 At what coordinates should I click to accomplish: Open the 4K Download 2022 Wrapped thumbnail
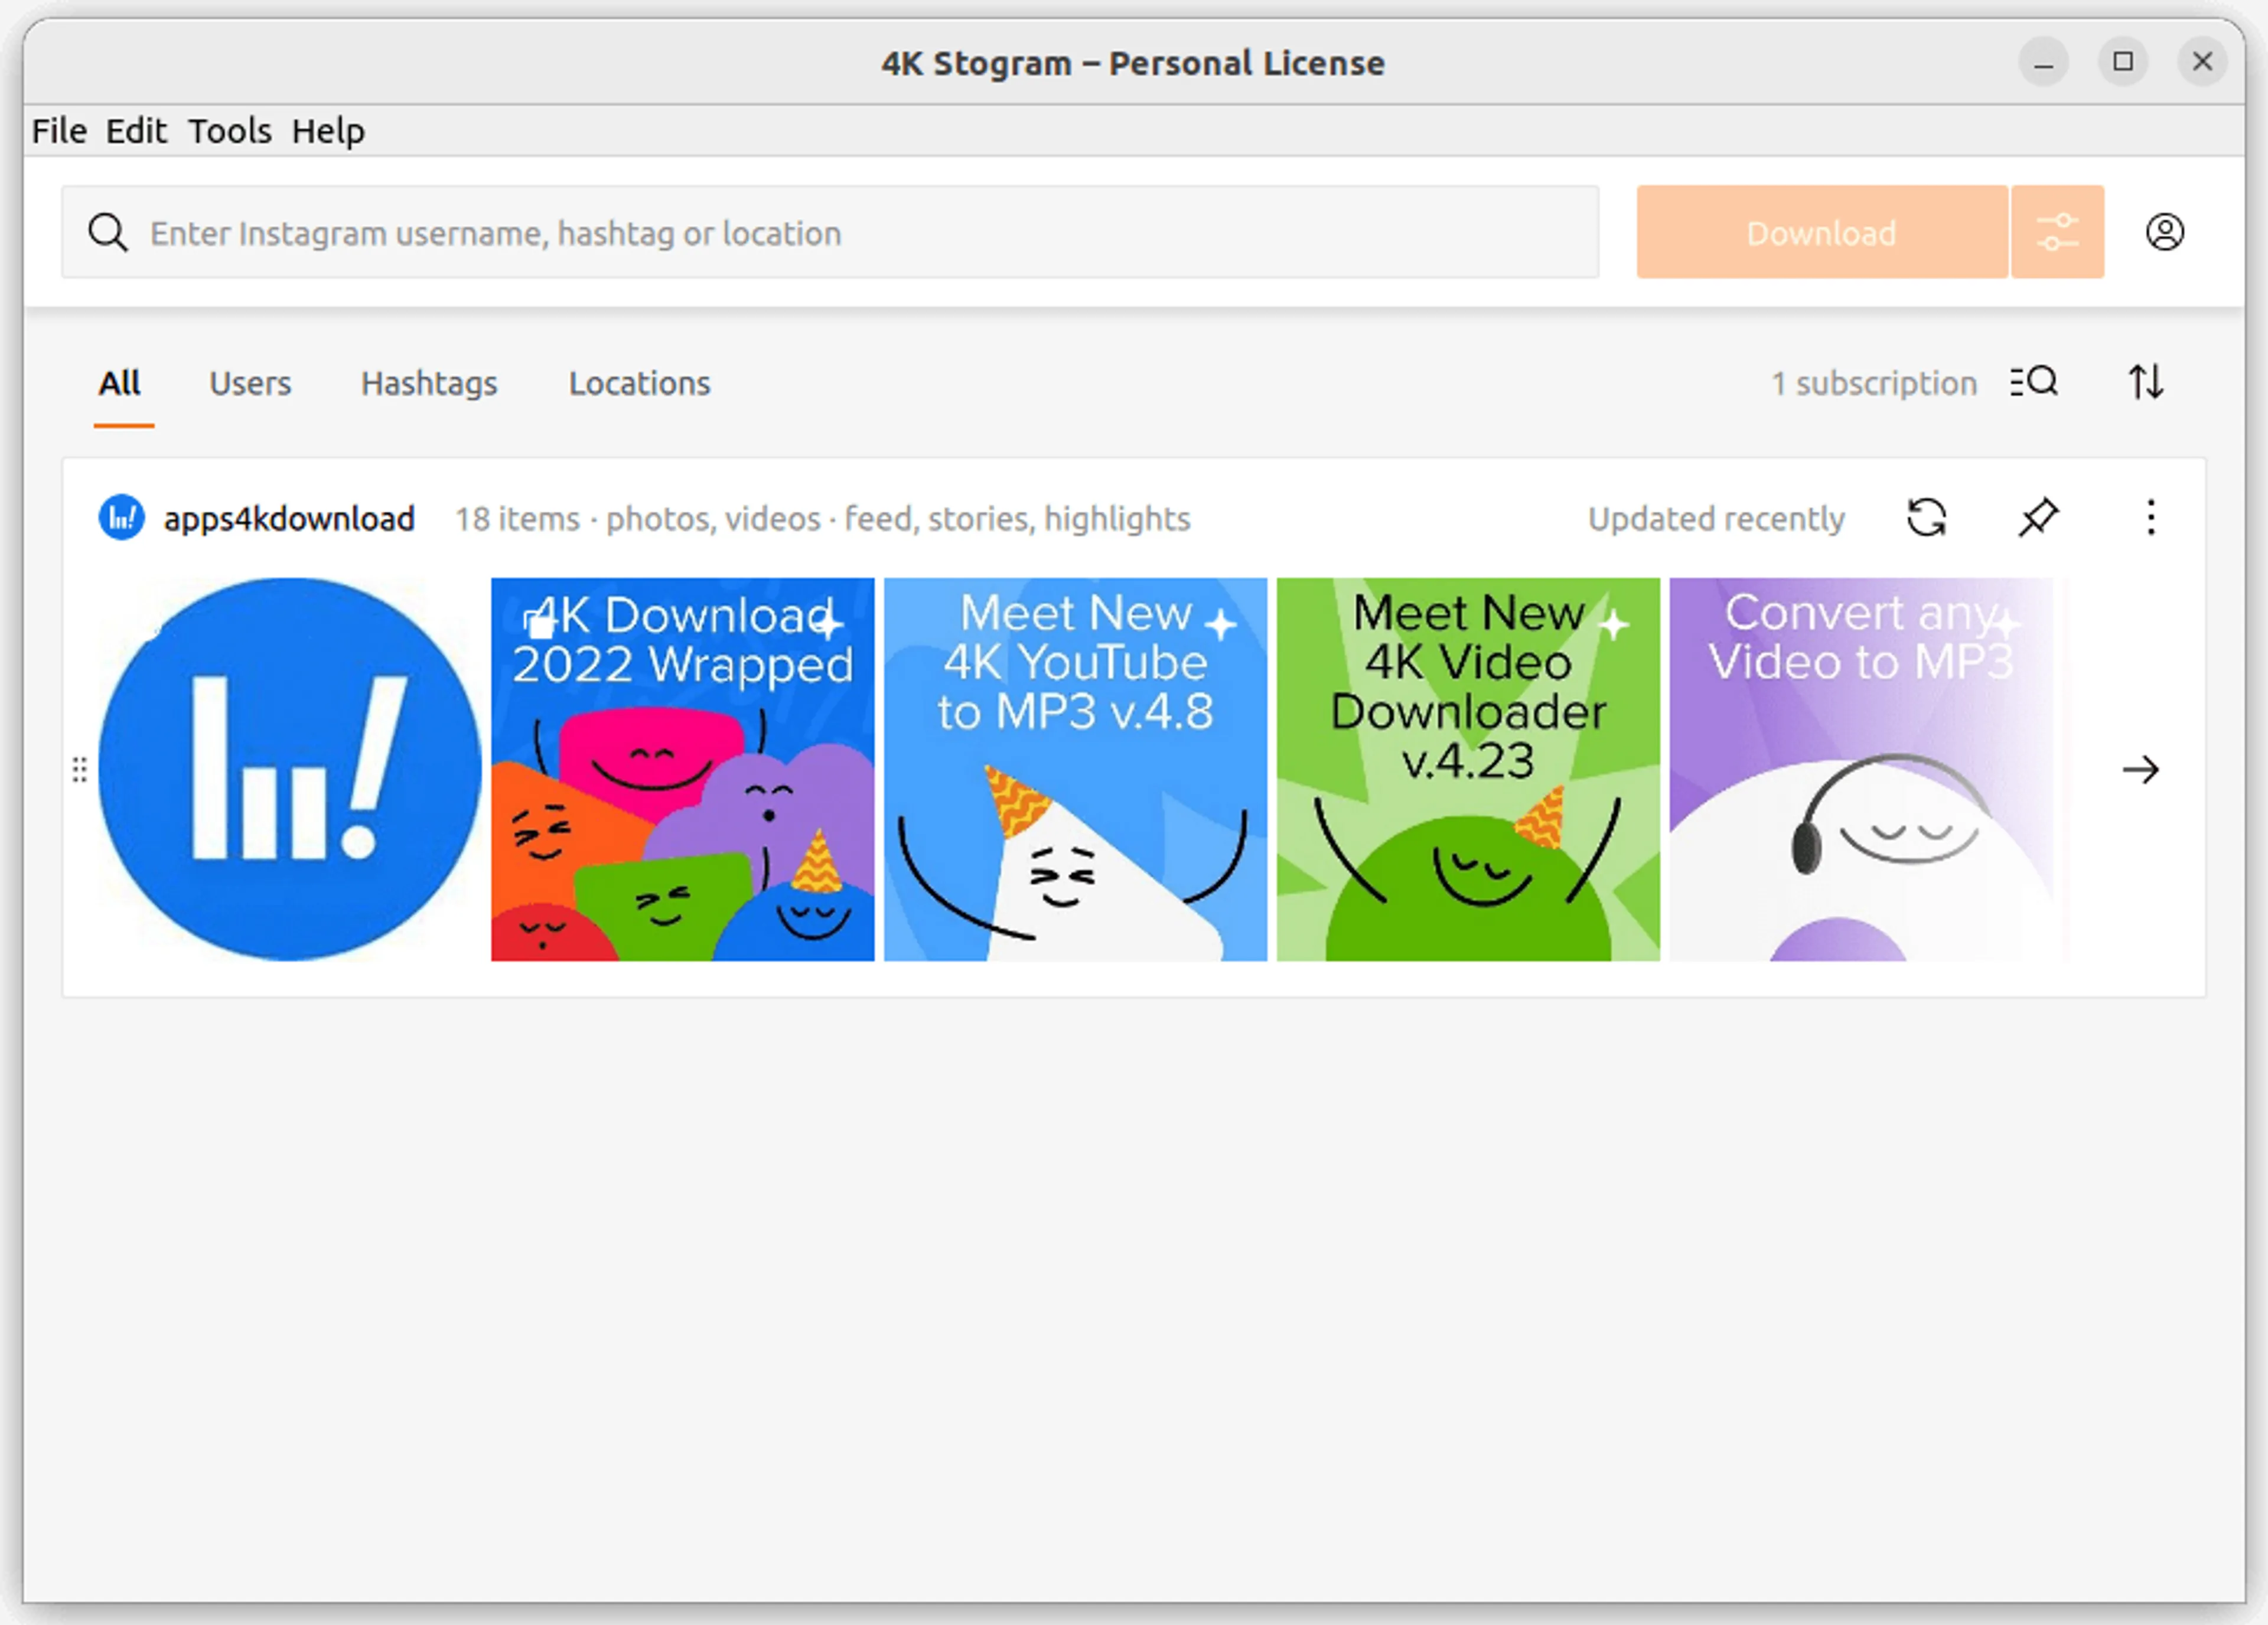[682, 769]
